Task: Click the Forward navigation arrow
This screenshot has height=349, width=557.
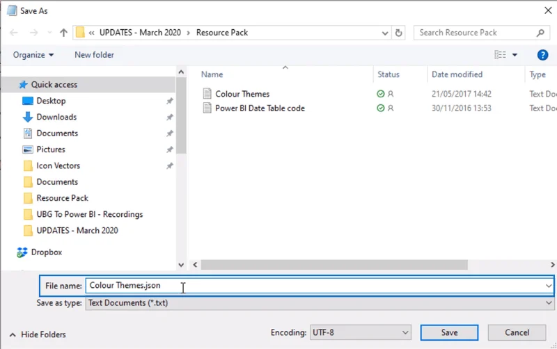Action: (33, 33)
